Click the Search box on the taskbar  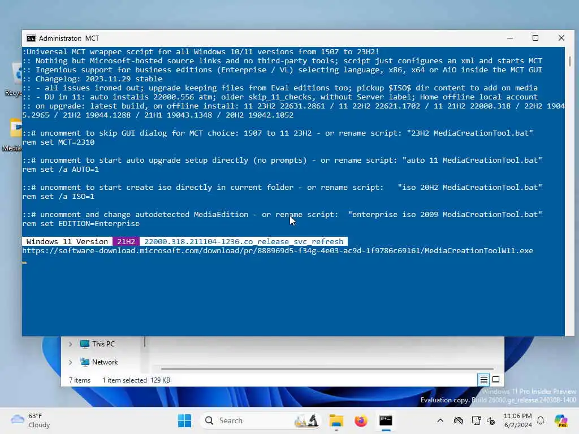(260, 420)
